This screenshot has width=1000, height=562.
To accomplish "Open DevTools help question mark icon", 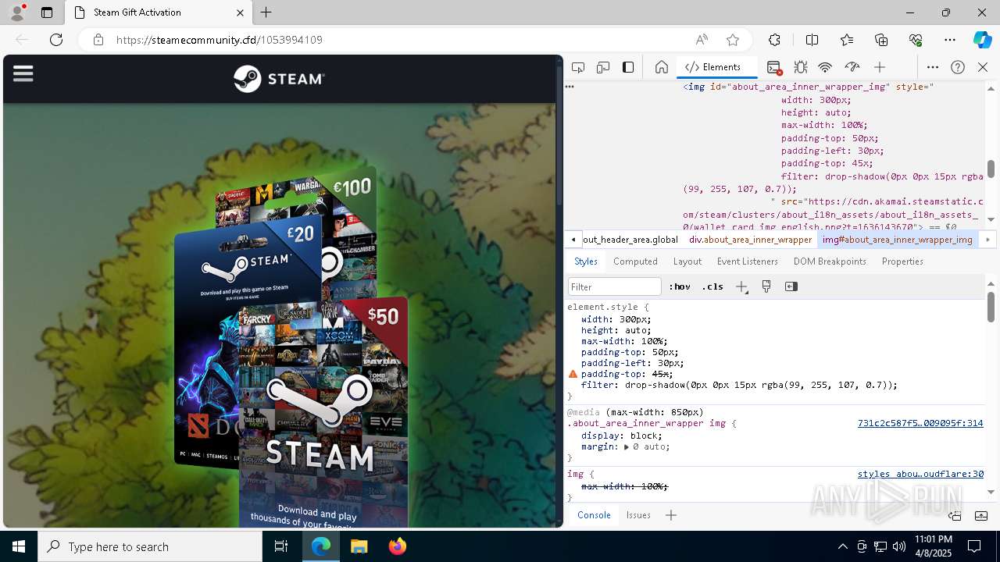I will tap(958, 67).
